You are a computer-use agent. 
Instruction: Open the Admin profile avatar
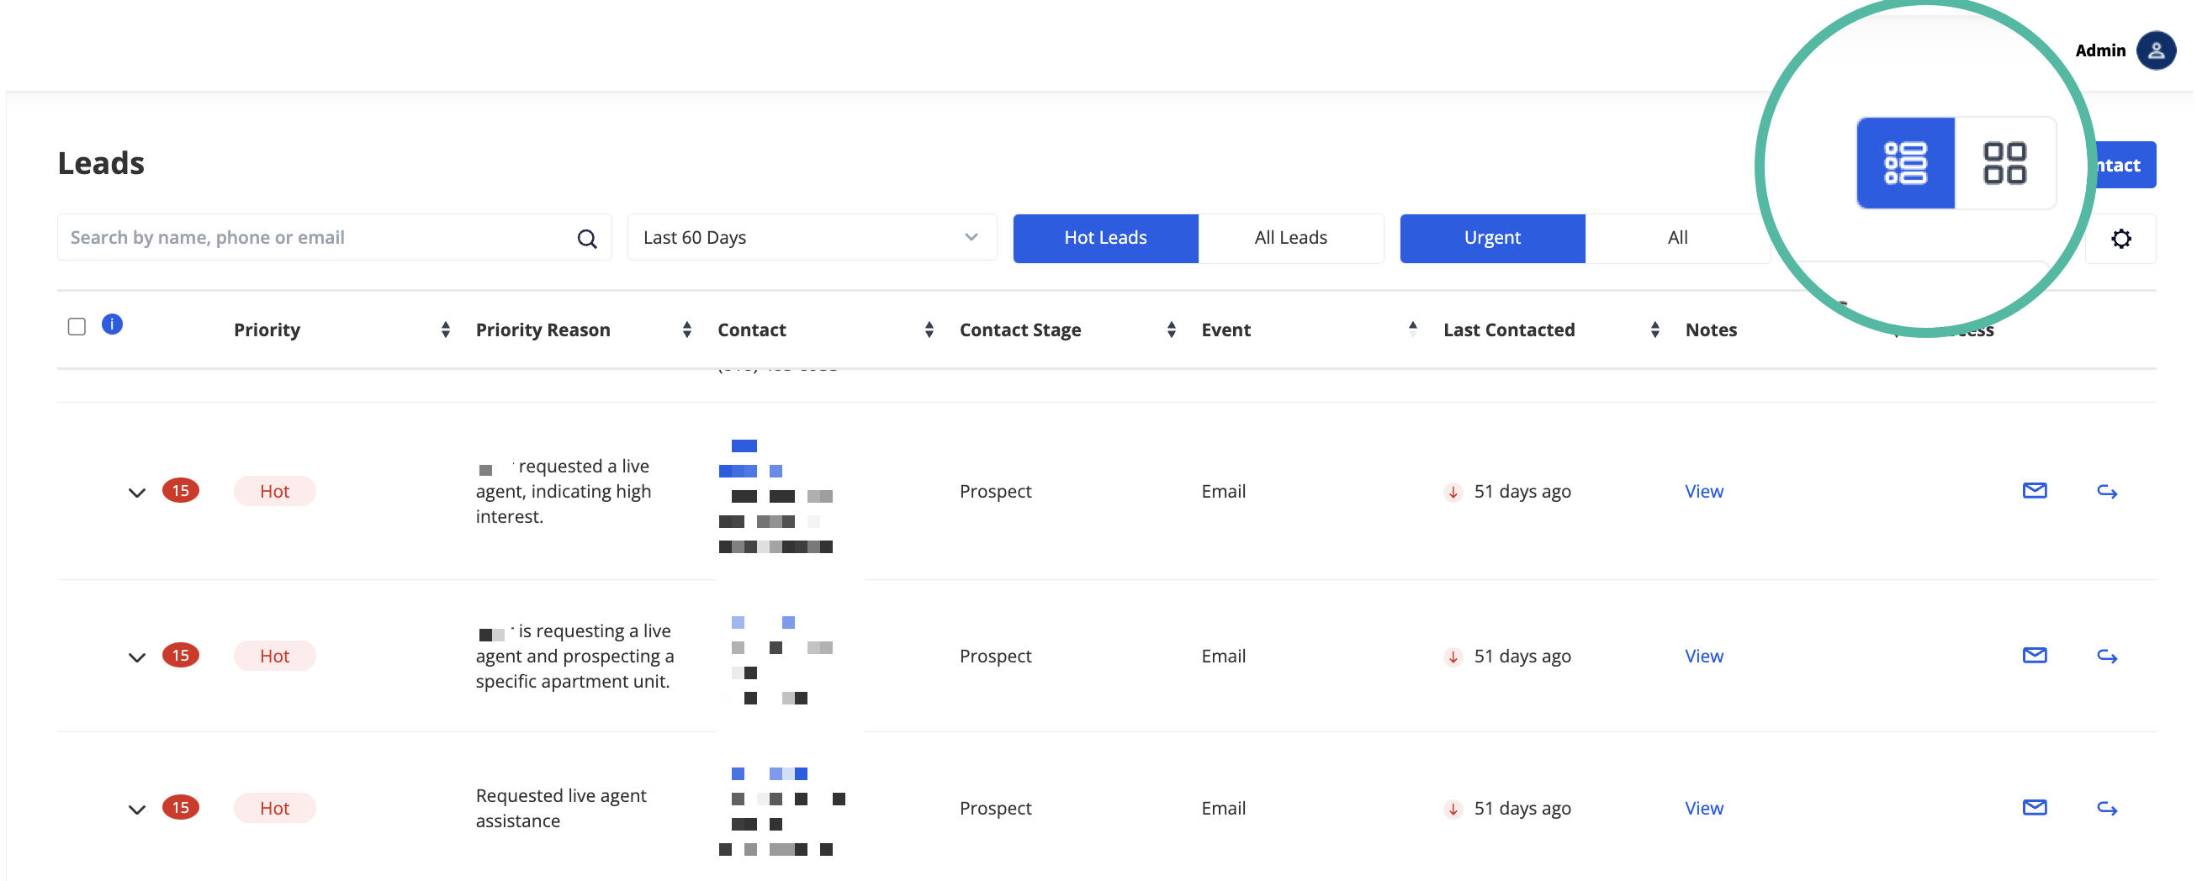pos(2155,50)
